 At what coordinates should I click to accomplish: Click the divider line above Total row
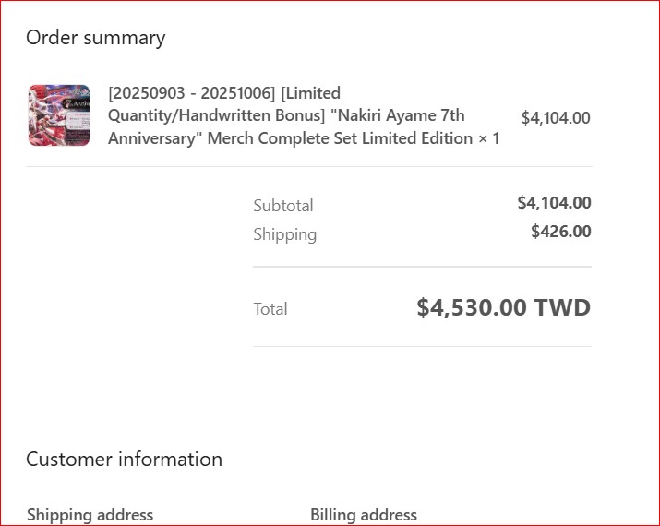click(422, 267)
